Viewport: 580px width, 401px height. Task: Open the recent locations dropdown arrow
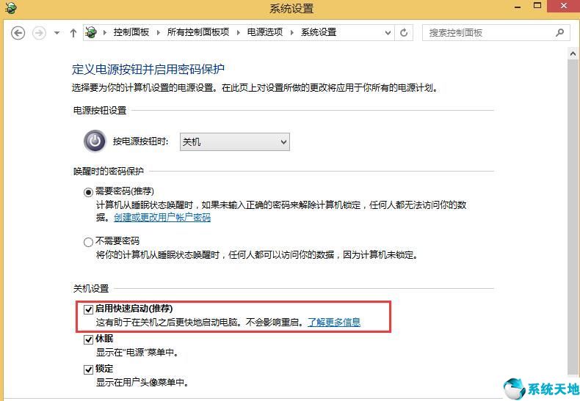click(x=57, y=33)
